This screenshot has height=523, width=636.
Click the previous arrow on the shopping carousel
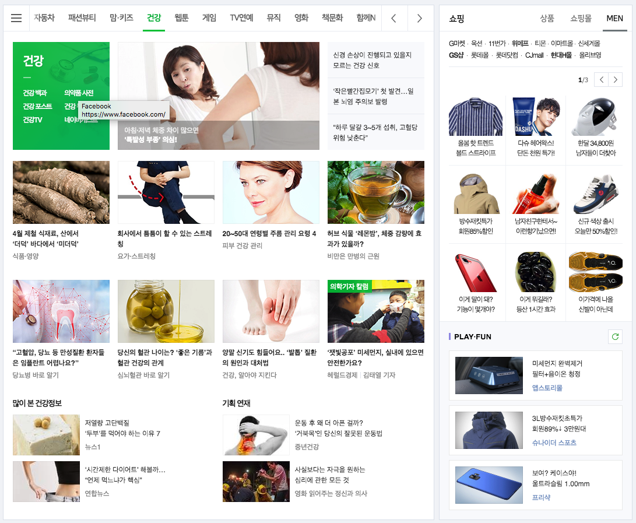coord(601,79)
